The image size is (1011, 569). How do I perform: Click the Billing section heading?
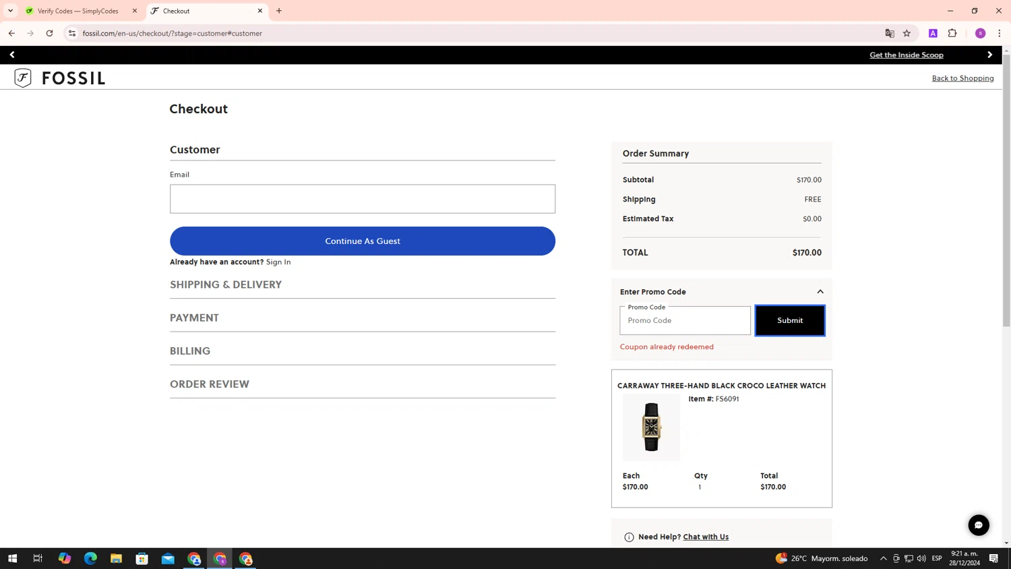pyautogui.click(x=190, y=351)
